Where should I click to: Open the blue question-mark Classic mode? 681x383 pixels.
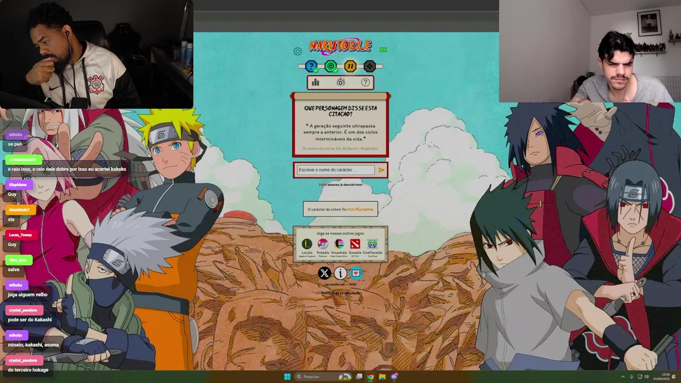[x=311, y=66]
